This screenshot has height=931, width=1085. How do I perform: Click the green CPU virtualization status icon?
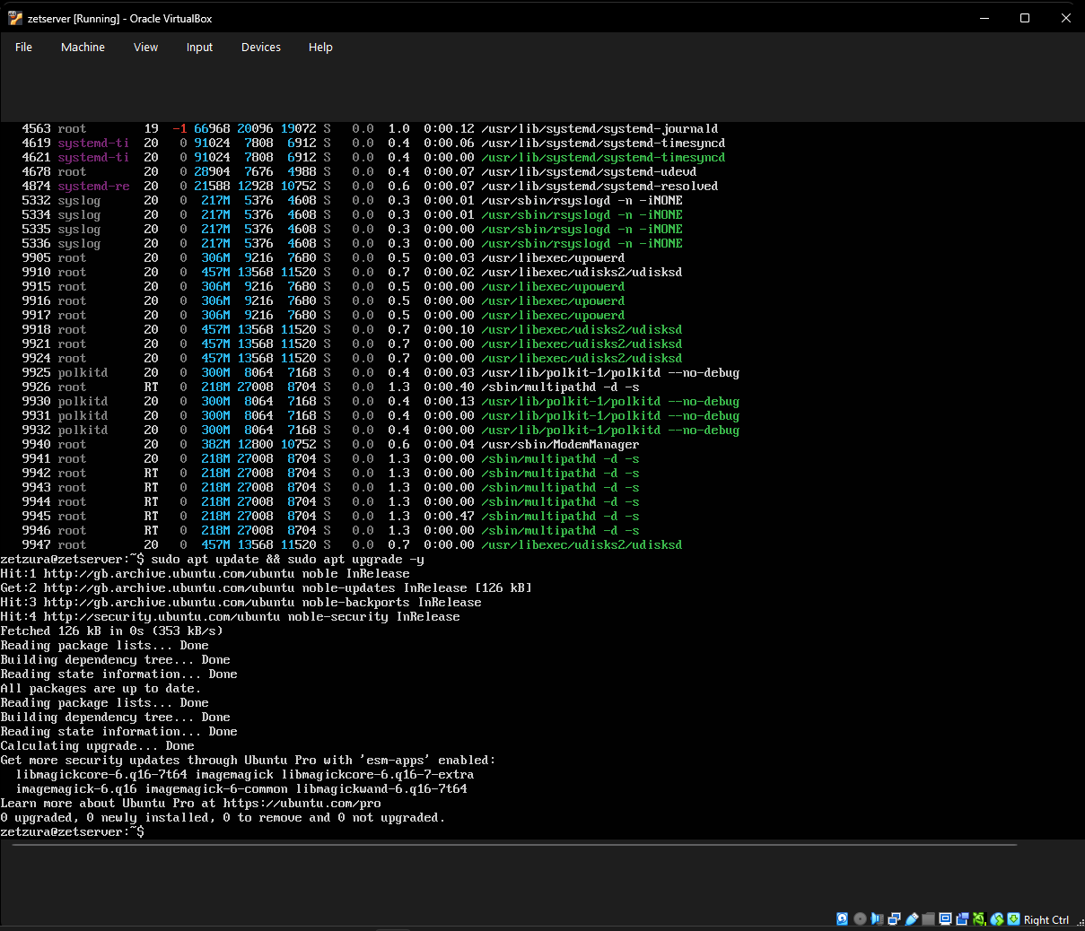(x=979, y=918)
